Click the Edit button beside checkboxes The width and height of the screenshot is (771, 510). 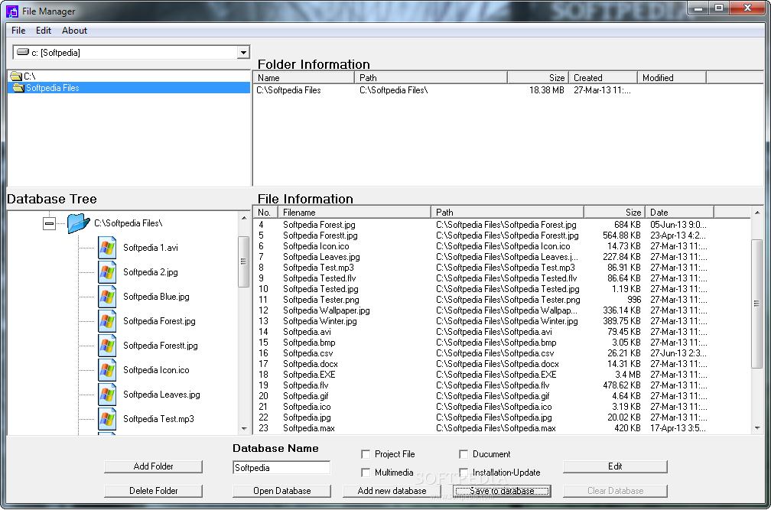point(615,466)
